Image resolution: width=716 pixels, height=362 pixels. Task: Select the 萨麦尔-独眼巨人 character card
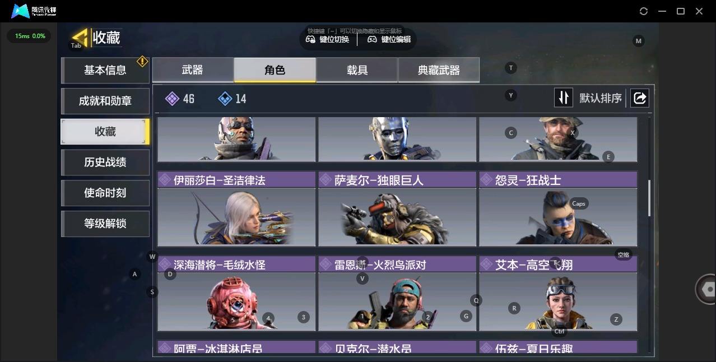397,209
